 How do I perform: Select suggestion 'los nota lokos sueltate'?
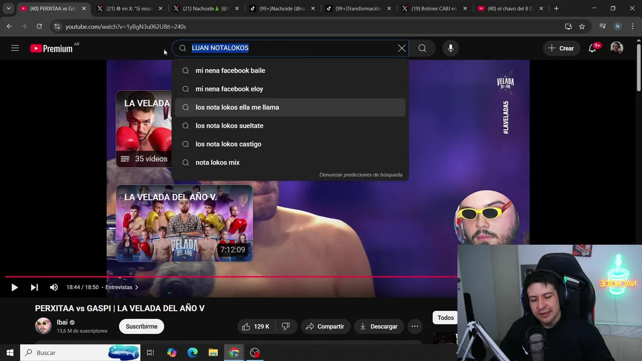[290, 126]
